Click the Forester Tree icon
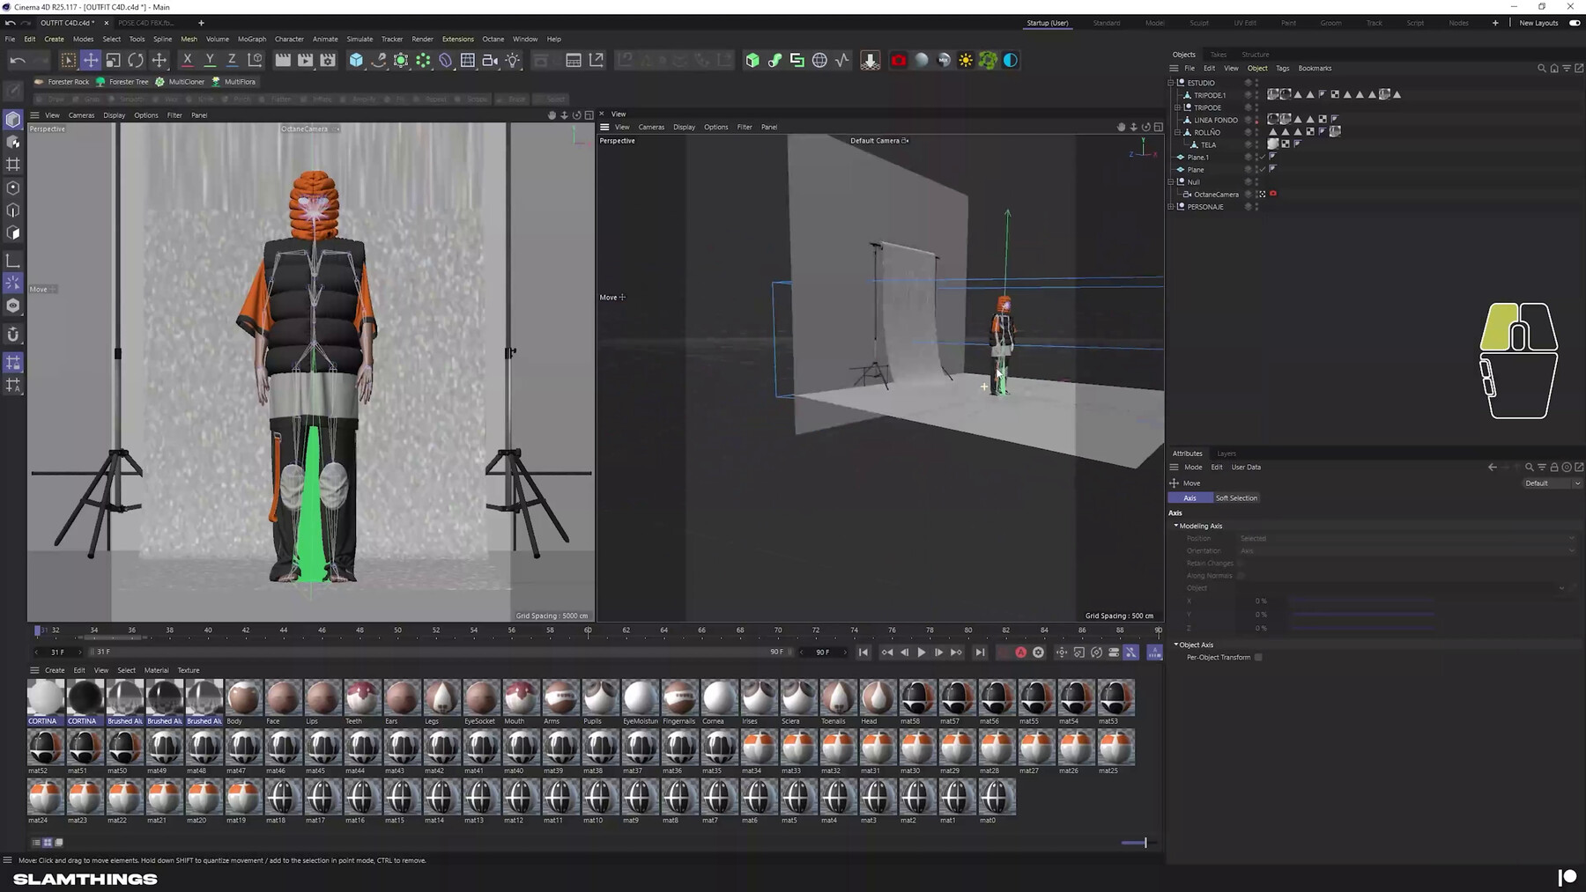 point(100,82)
